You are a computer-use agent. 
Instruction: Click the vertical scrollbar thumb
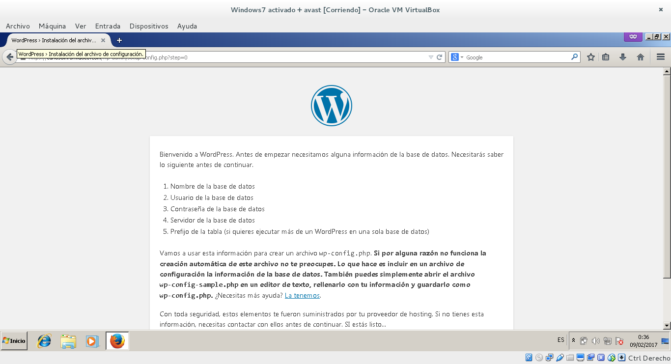tap(667, 177)
